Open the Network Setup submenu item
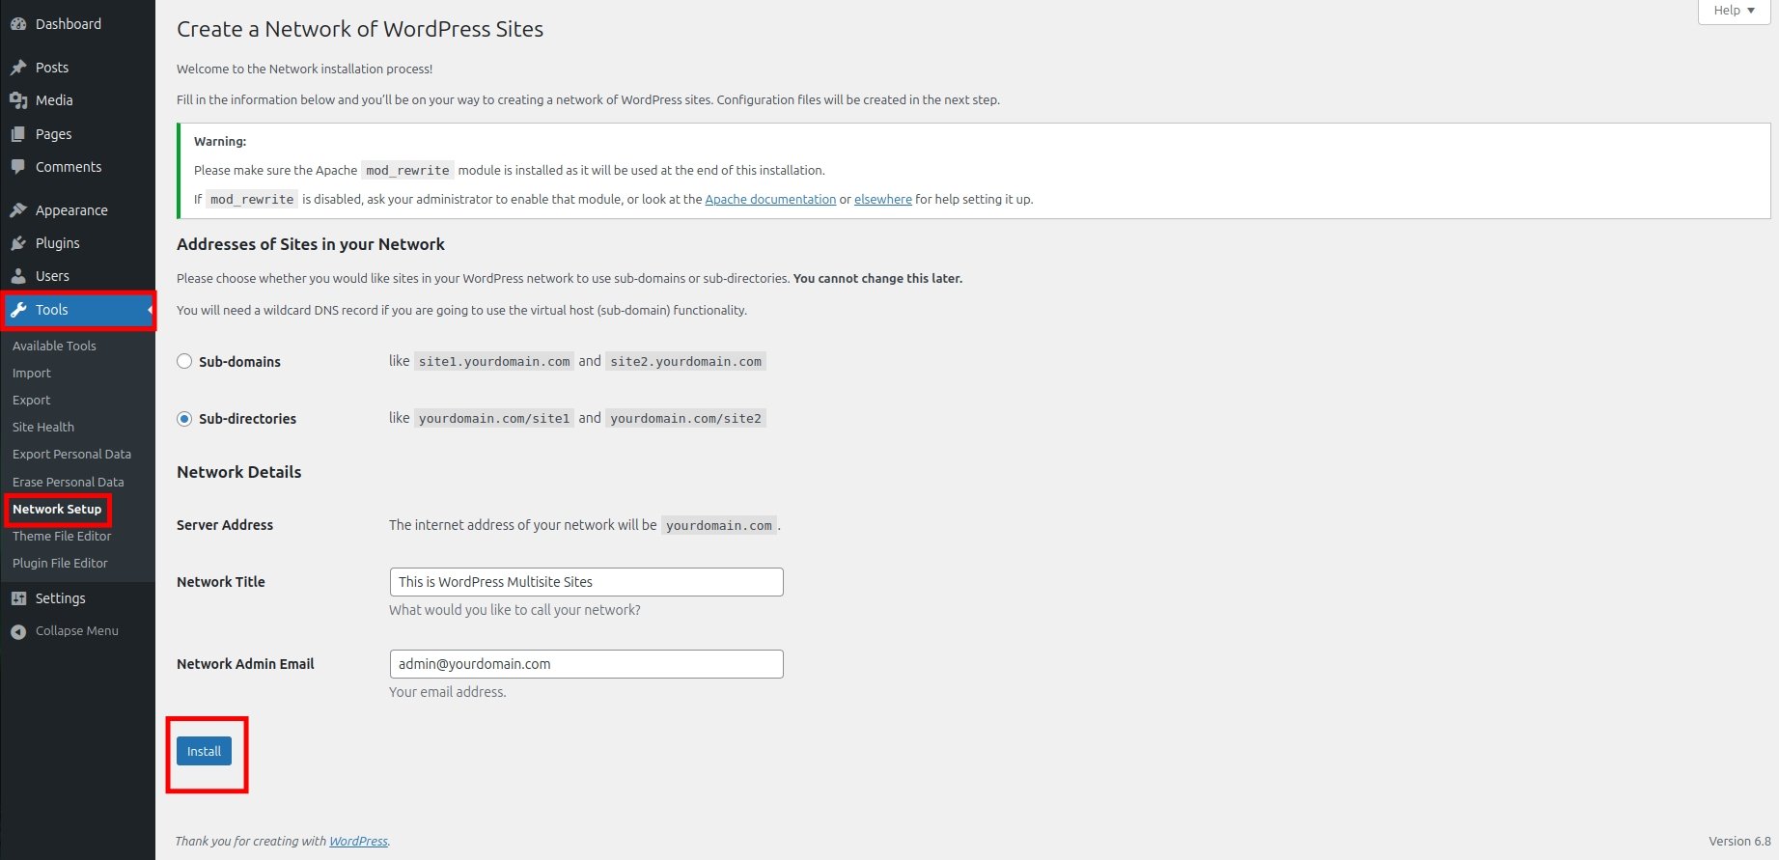This screenshot has width=1779, height=860. (x=57, y=509)
